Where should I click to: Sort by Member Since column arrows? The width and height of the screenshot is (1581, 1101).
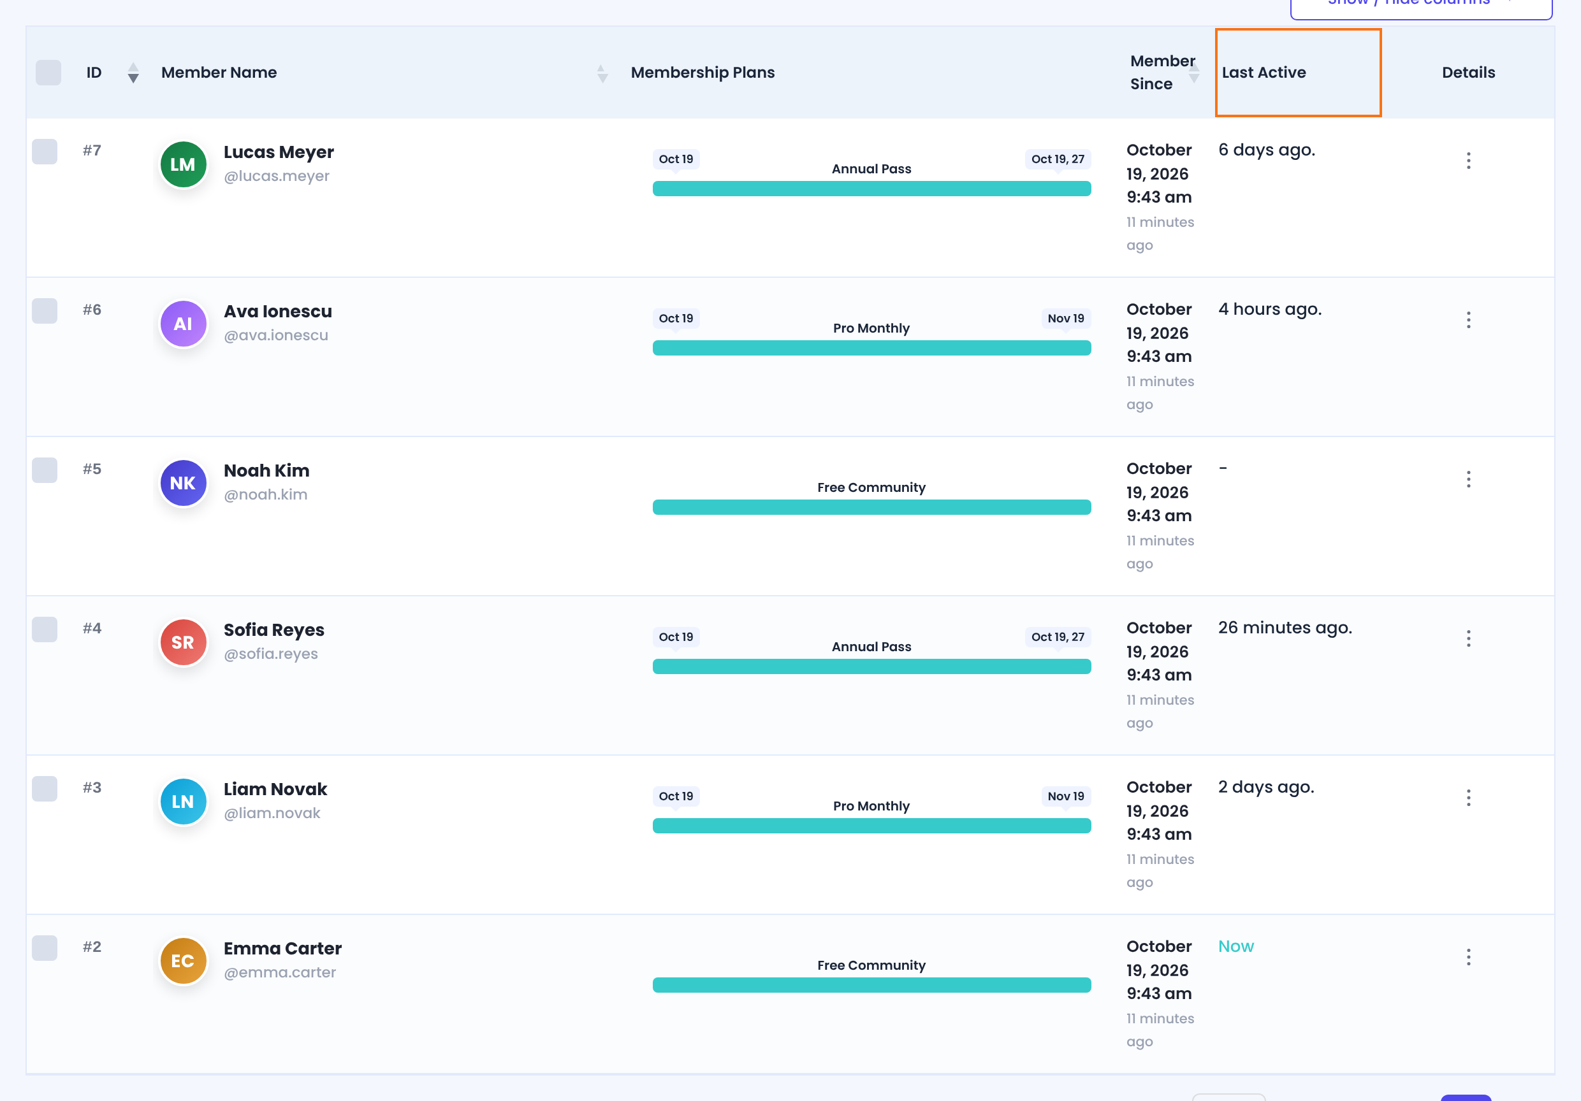click(x=1194, y=72)
